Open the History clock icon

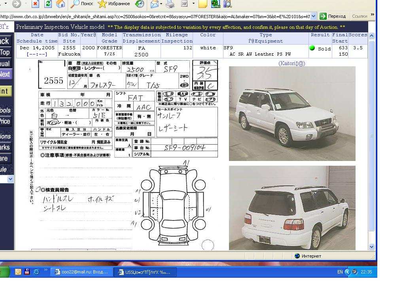tap(140, 4)
